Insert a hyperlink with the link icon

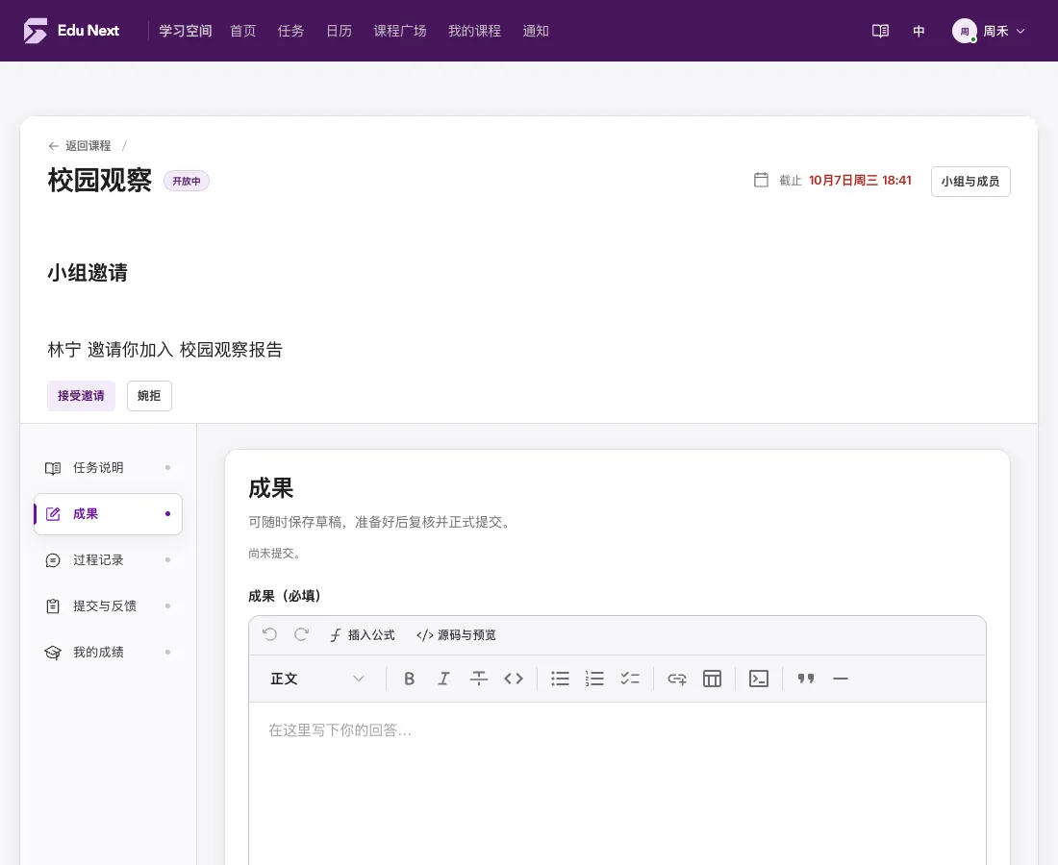pyautogui.click(x=677, y=679)
